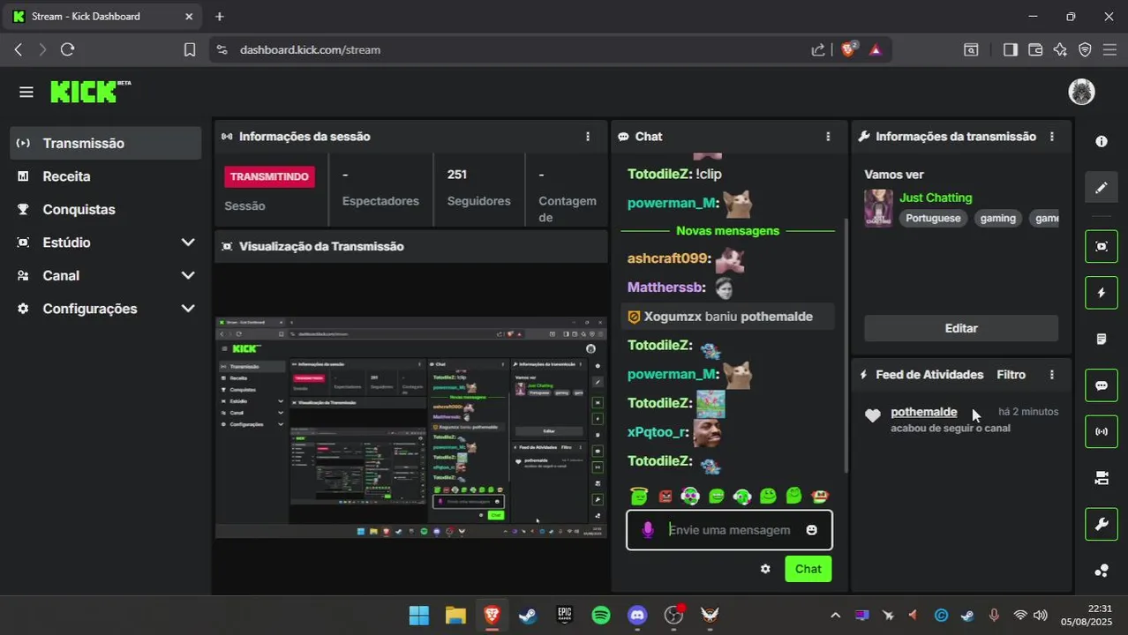The image size is (1128, 635).
Task: Open the profile avatar menu
Action: pyautogui.click(x=1081, y=92)
